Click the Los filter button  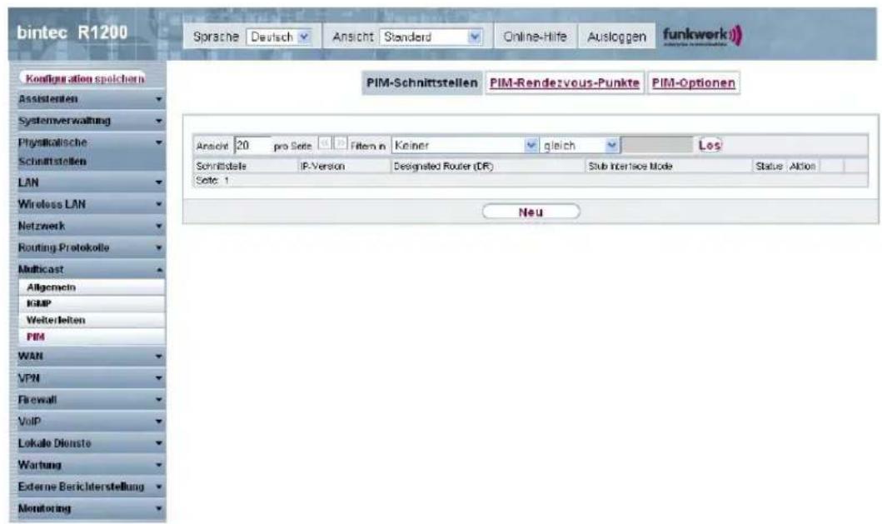click(x=710, y=145)
